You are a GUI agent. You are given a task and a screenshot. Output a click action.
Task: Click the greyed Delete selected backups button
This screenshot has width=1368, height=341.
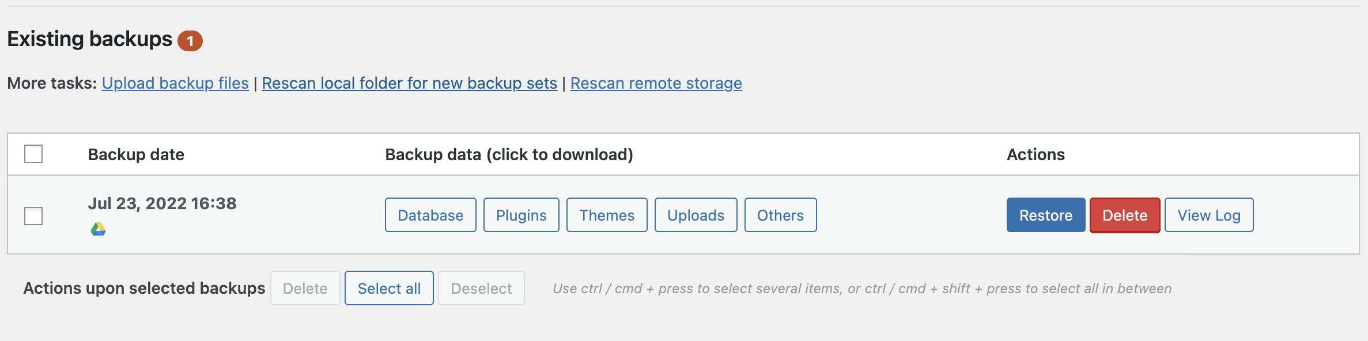click(x=305, y=288)
